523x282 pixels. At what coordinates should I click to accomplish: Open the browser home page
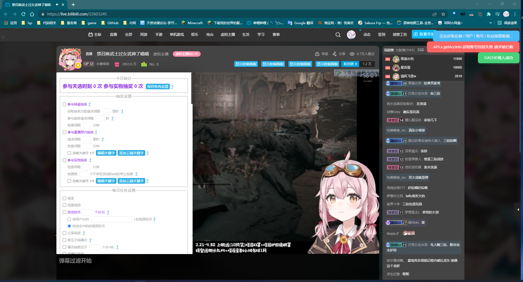click(x=32, y=14)
